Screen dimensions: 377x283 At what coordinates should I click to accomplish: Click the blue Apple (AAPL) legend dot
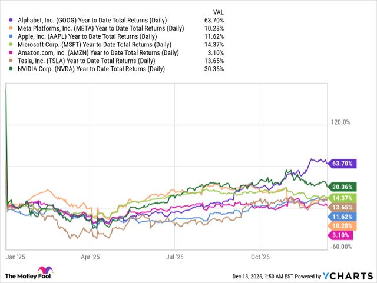pyautogui.click(x=11, y=36)
